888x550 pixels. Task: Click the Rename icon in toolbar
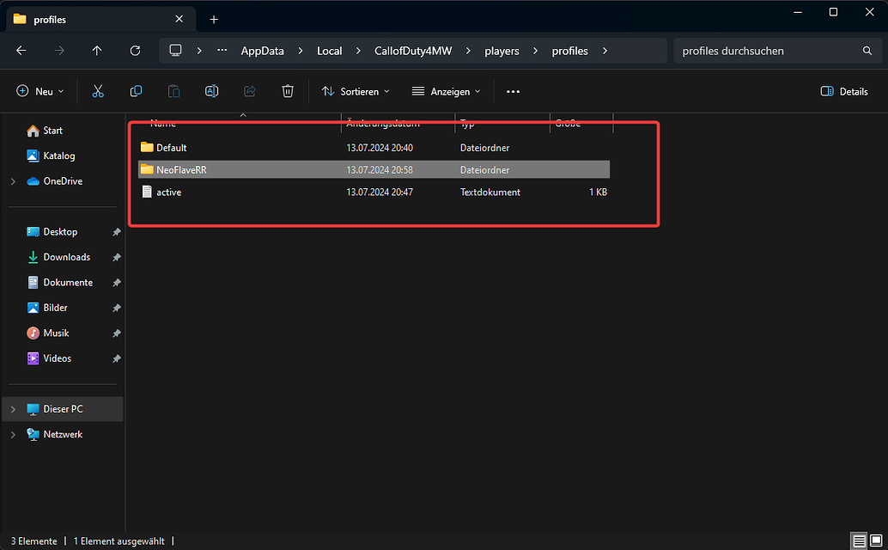tap(211, 91)
